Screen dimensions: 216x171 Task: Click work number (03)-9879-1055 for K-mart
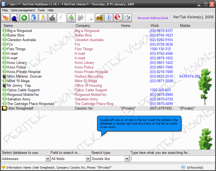coord(161,58)
